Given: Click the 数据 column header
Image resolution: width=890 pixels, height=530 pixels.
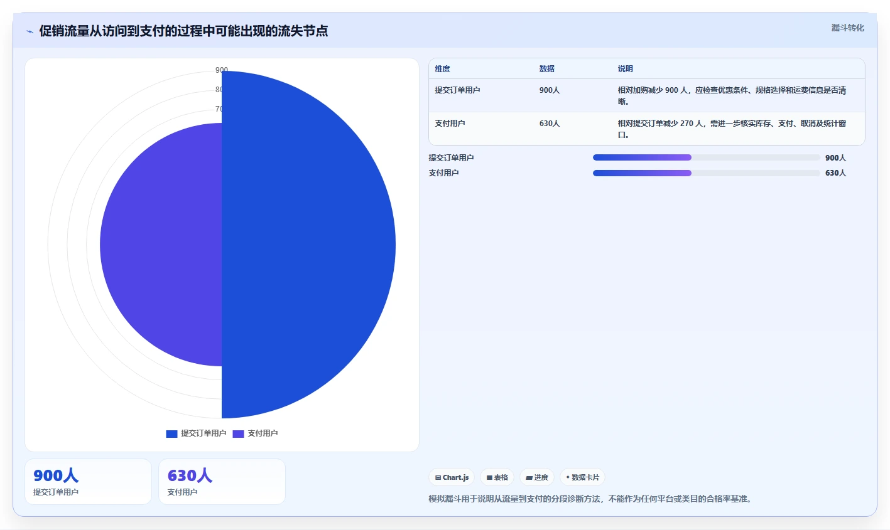Looking at the screenshot, I should [x=547, y=69].
